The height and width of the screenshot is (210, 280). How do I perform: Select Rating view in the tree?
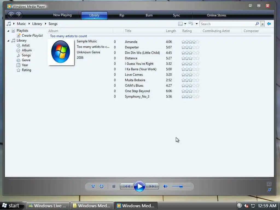[27, 70]
